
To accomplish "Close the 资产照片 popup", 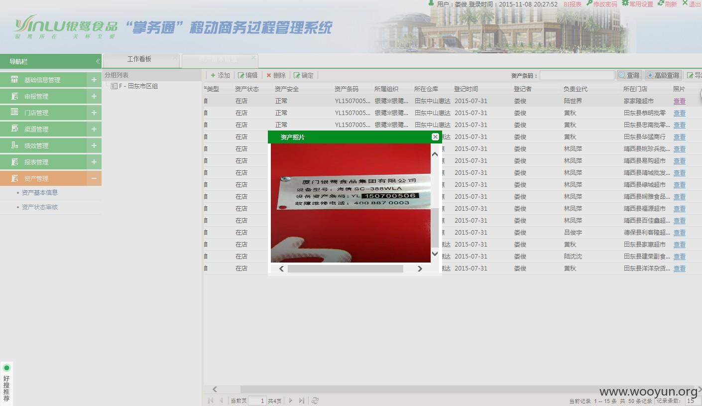I will tap(435, 137).
